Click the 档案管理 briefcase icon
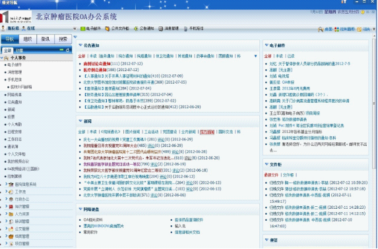 click(11, 236)
